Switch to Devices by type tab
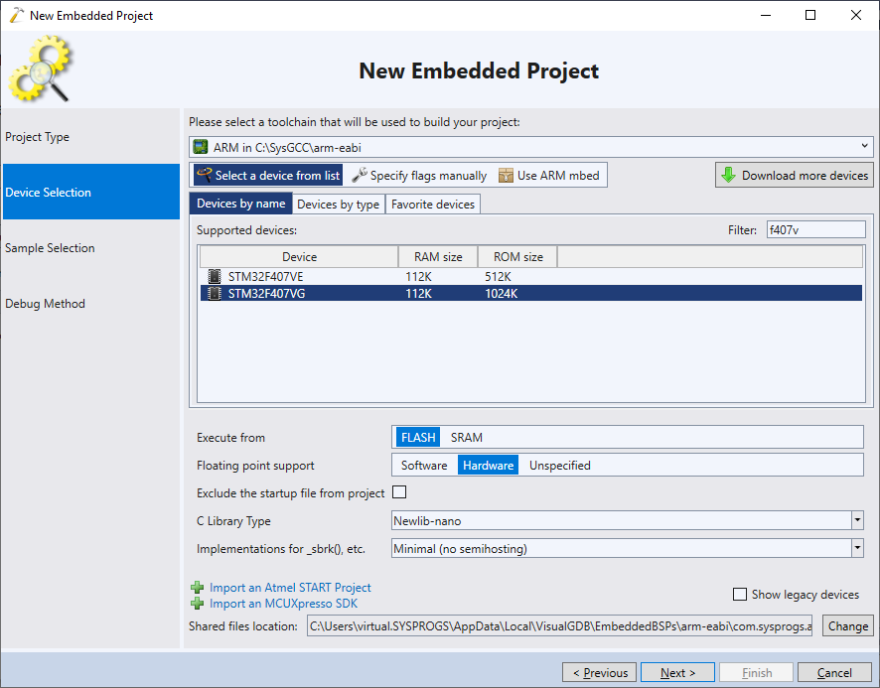The width and height of the screenshot is (880, 688). click(339, 204)
